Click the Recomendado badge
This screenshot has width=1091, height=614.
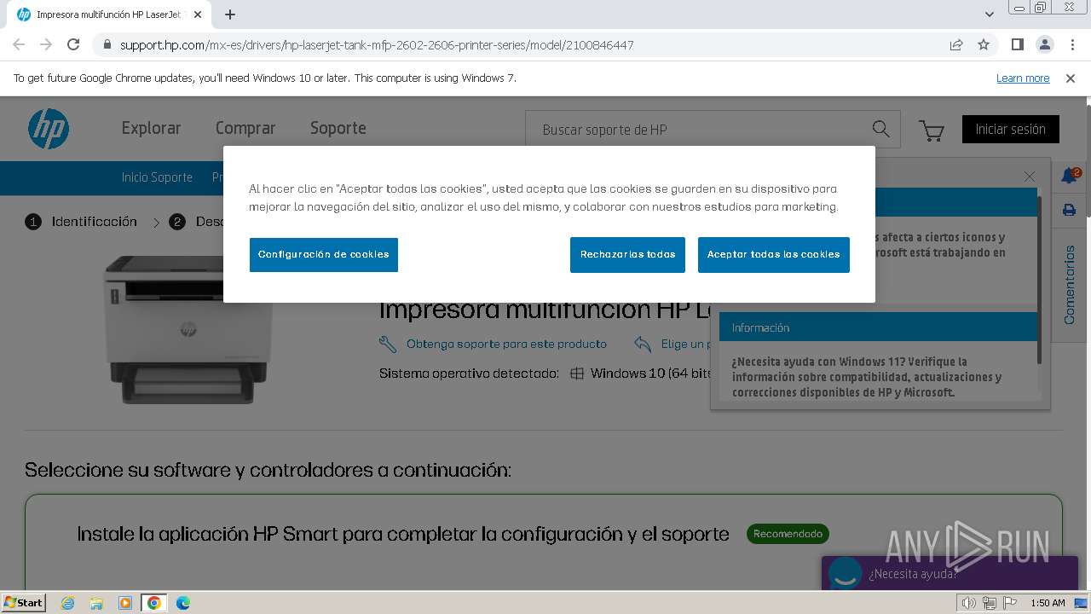tap(788, 534)
